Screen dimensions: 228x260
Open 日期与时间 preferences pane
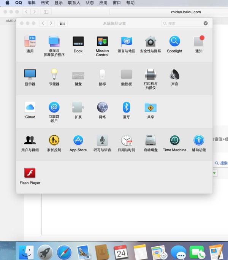pos(127,143)
